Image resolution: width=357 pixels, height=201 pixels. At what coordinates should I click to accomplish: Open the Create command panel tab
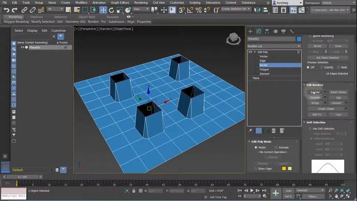pyautogui.click(x=250, y=31)
